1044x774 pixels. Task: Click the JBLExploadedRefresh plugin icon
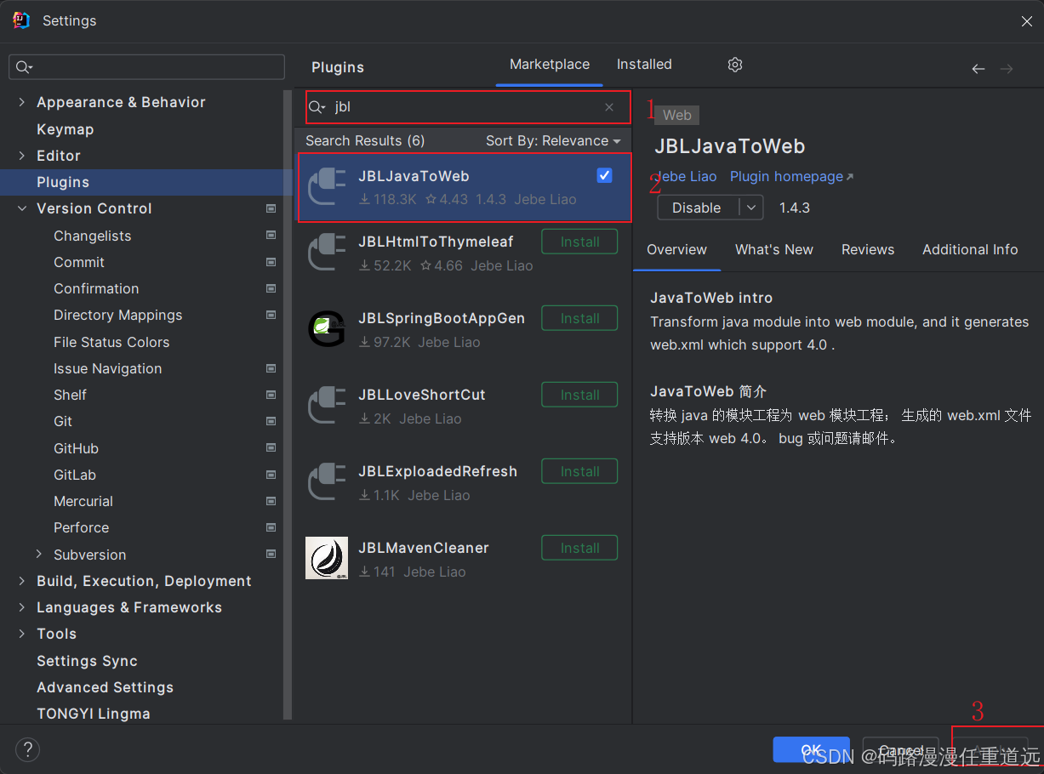click(327, 482)
